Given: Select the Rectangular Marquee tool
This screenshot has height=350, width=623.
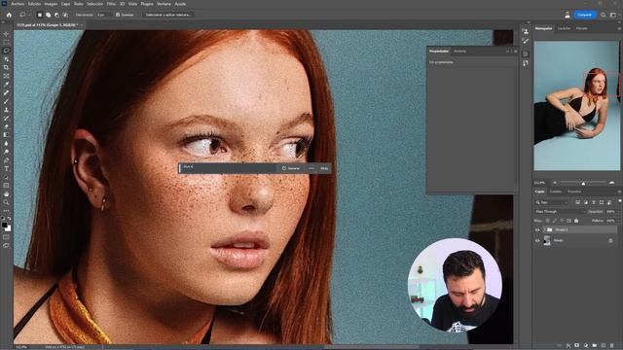Looking at the screenshot, I should coord(6,43).
